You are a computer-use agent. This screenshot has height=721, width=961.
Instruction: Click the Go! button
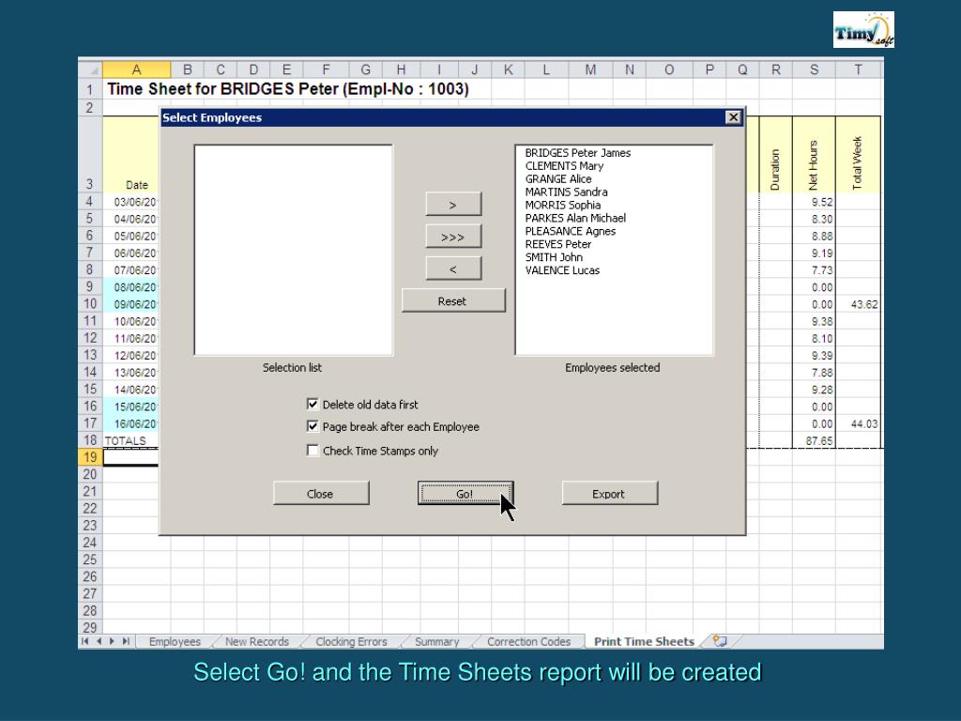click(465, 494)
